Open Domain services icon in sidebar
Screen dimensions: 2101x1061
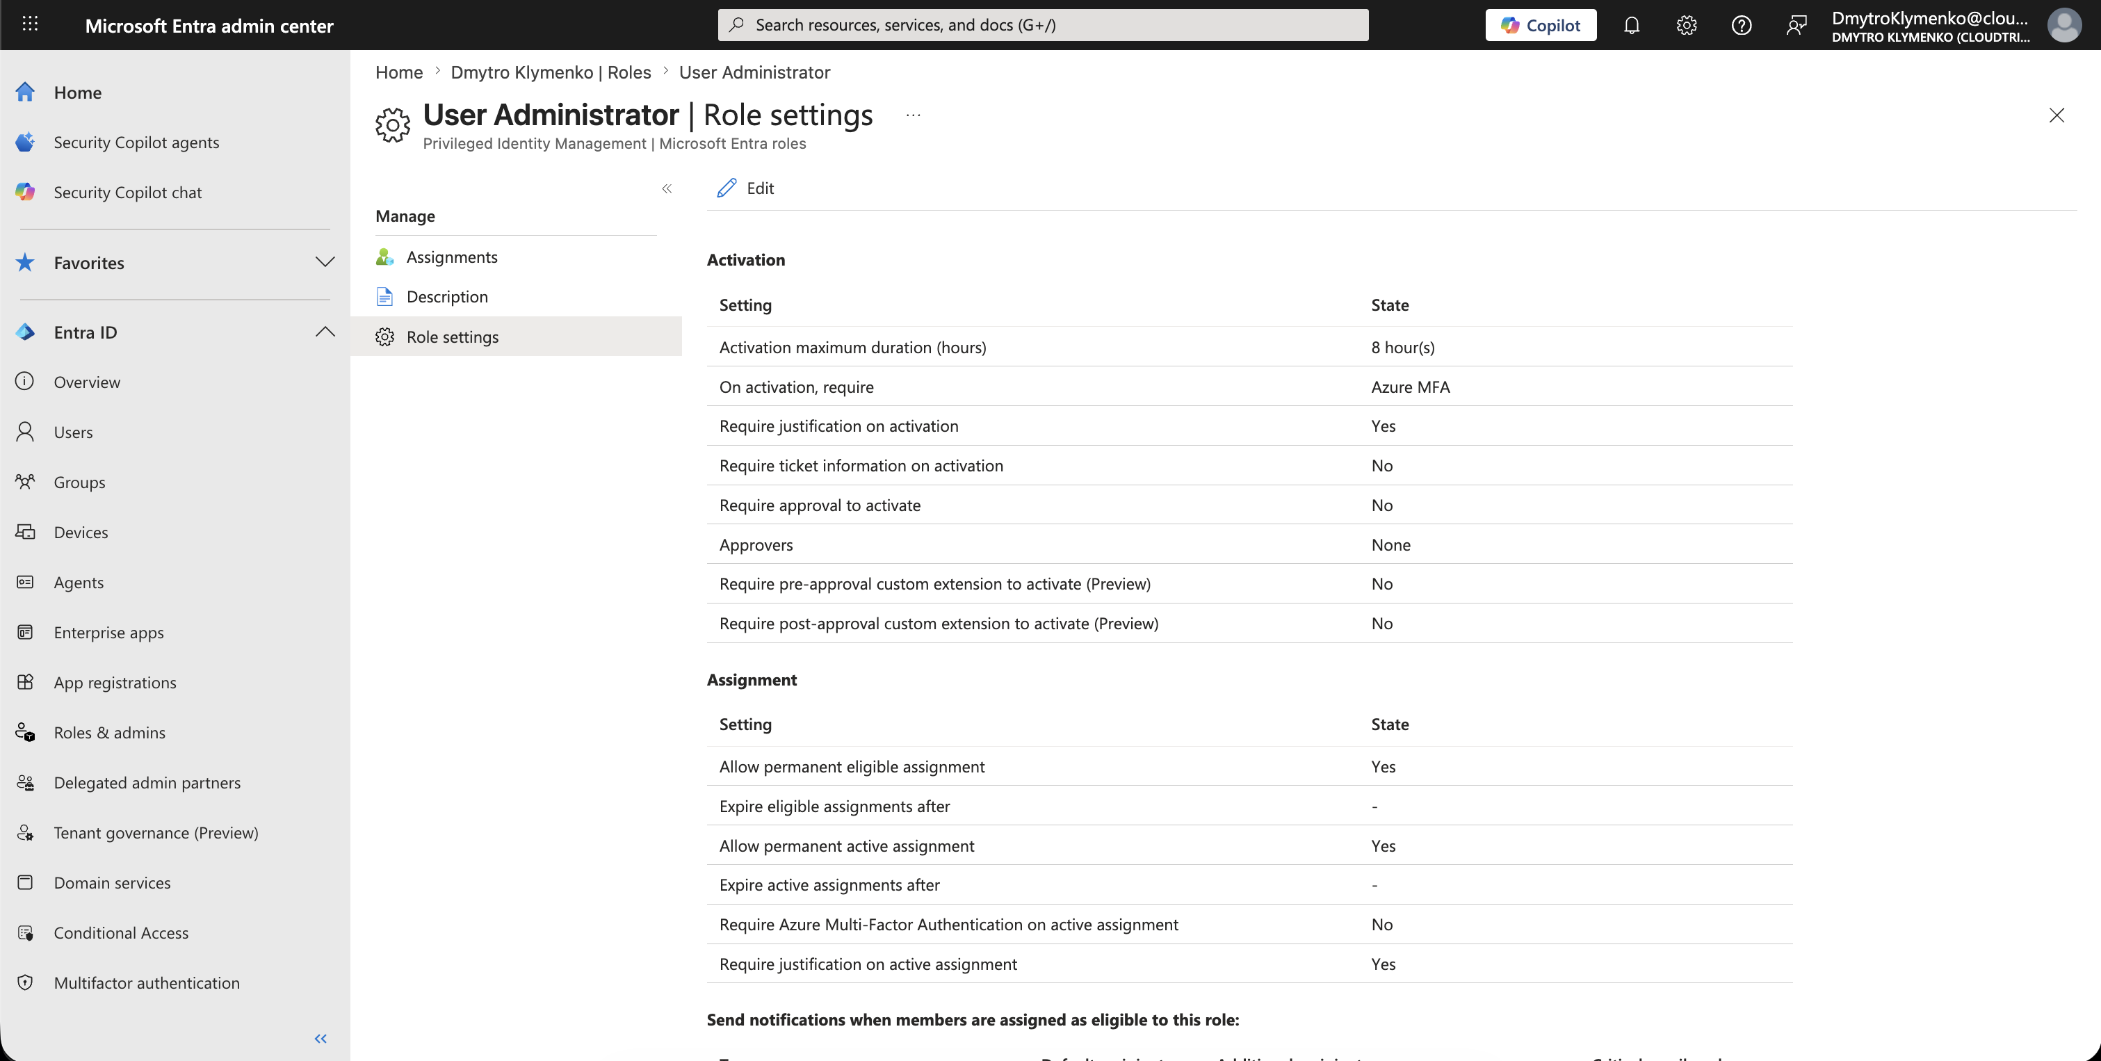[25, 882]
